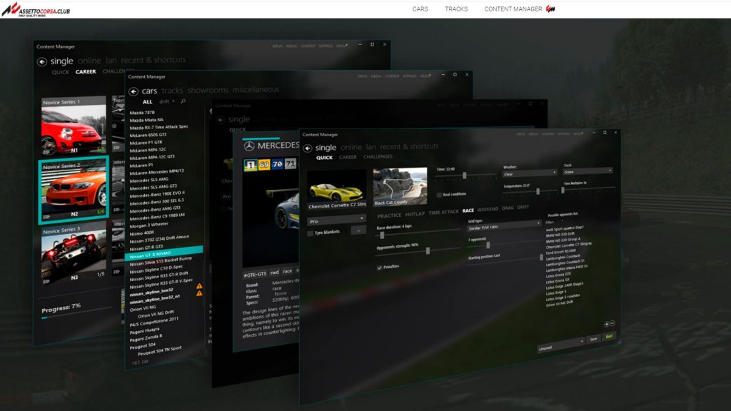Click back arrow in the career window
The height and width of the screenshot is (411, 731).
[42, 61]
